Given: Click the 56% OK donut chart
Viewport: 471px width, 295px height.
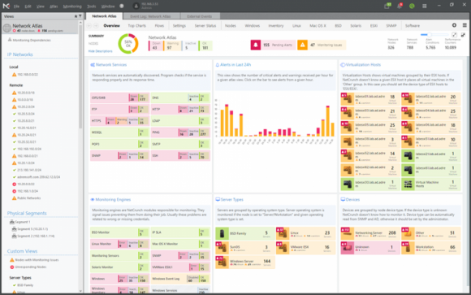Looking at the screenshot, I should click(128, 44).
